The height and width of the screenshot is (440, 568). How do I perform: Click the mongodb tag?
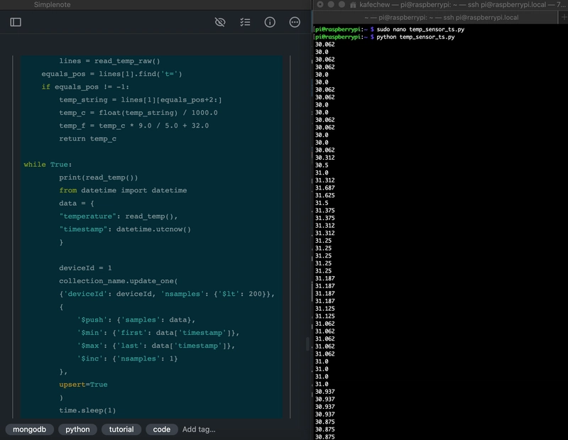(29, 429)
